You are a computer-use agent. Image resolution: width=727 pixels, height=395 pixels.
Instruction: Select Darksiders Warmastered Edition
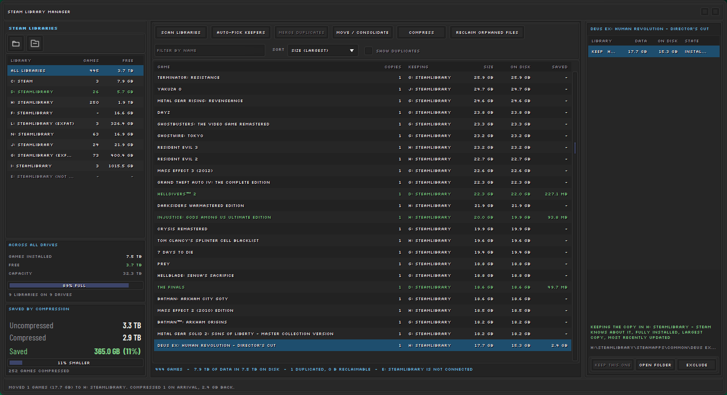tap(363, 205)
